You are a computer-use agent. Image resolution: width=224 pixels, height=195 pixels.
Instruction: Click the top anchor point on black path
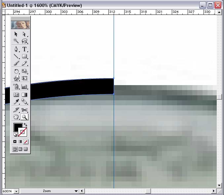[114, 78]
